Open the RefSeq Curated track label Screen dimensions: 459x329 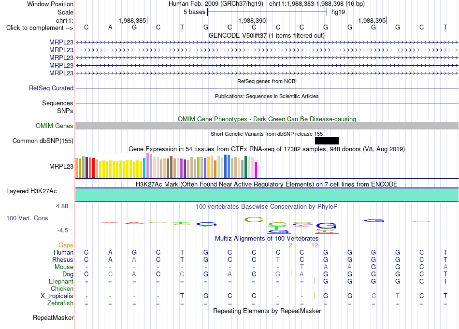pyautogui.click(x=51, y=88)
